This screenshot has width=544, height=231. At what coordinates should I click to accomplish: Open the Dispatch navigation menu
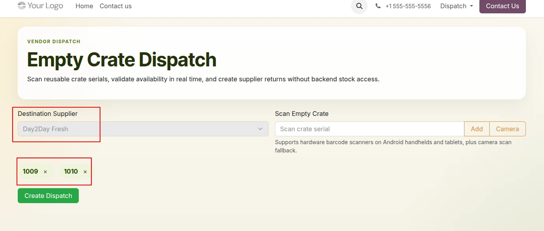(x=457, y=6)
